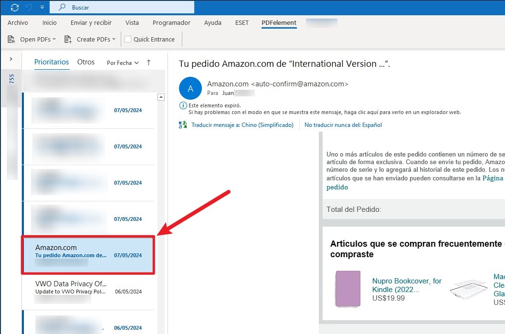Click No traducir nunca del: Español
Image resolution: width=505 pixels, height=334 pixels.
point(343,125)
